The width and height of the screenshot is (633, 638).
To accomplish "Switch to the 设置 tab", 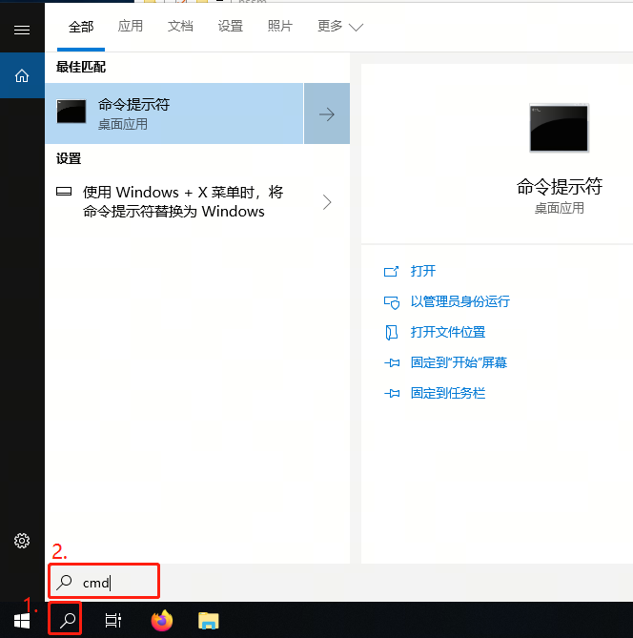I will click(231, 26).
